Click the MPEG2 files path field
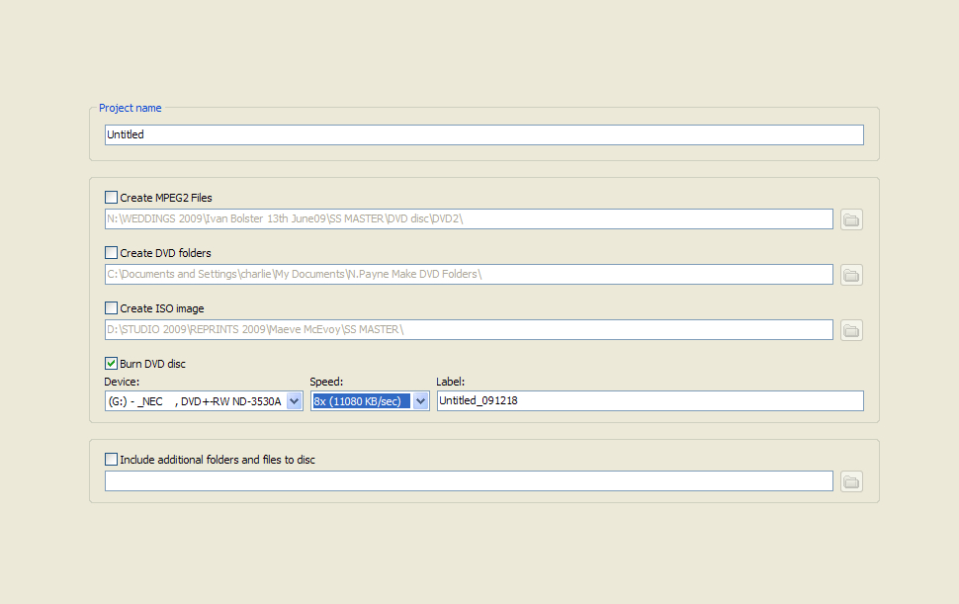 point(469,218)
